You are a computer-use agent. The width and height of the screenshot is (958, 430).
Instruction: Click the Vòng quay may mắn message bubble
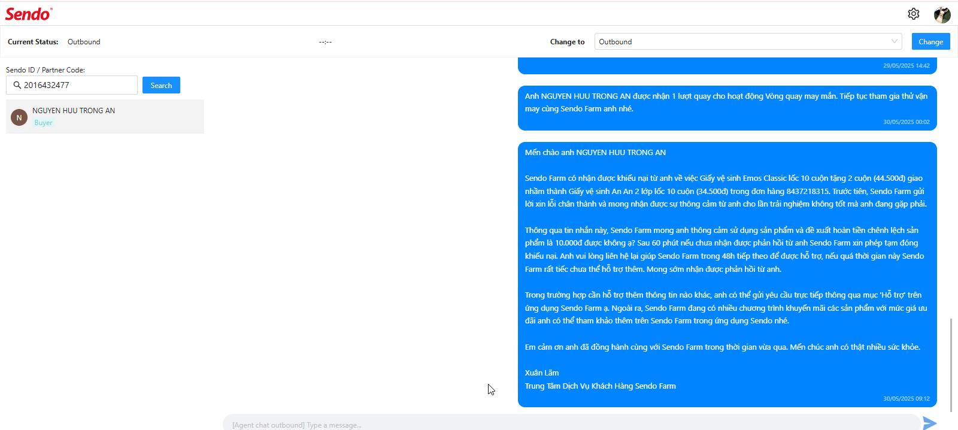[x=727, y=108]
